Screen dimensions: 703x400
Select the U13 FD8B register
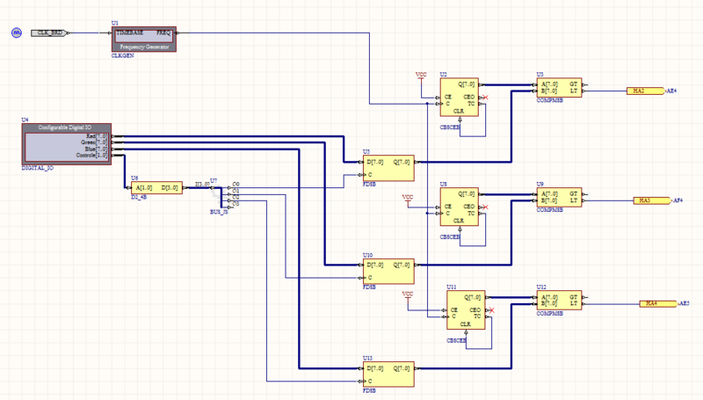click(388, 374)
